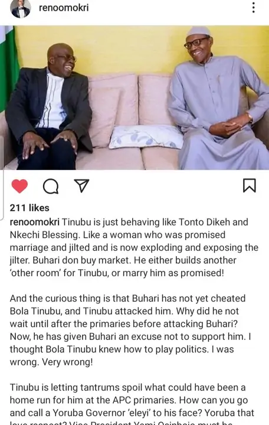Viewport: 269px width, 425px height.
Task: View the 211 likes list
Action: [x=29, y=208]
